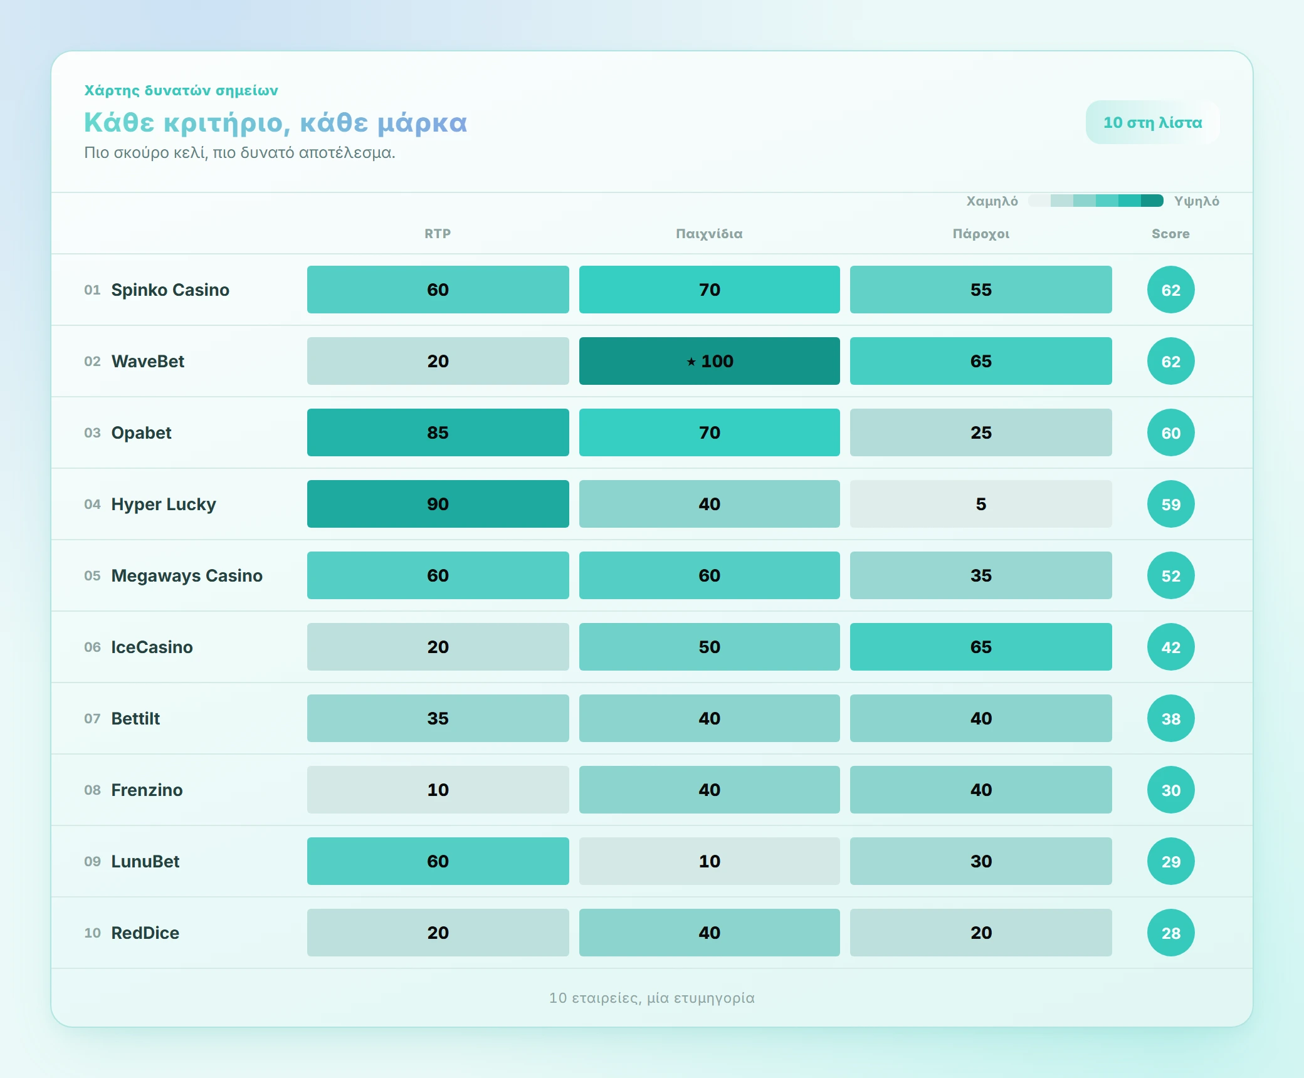Click Bettilt's score circle 38
The image size is (1304, 1078).
[1170, 718]
